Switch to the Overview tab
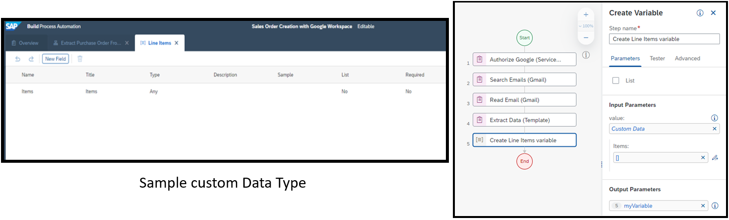Image resolution: width=729 pixels, height=220 pixels. 25,43
